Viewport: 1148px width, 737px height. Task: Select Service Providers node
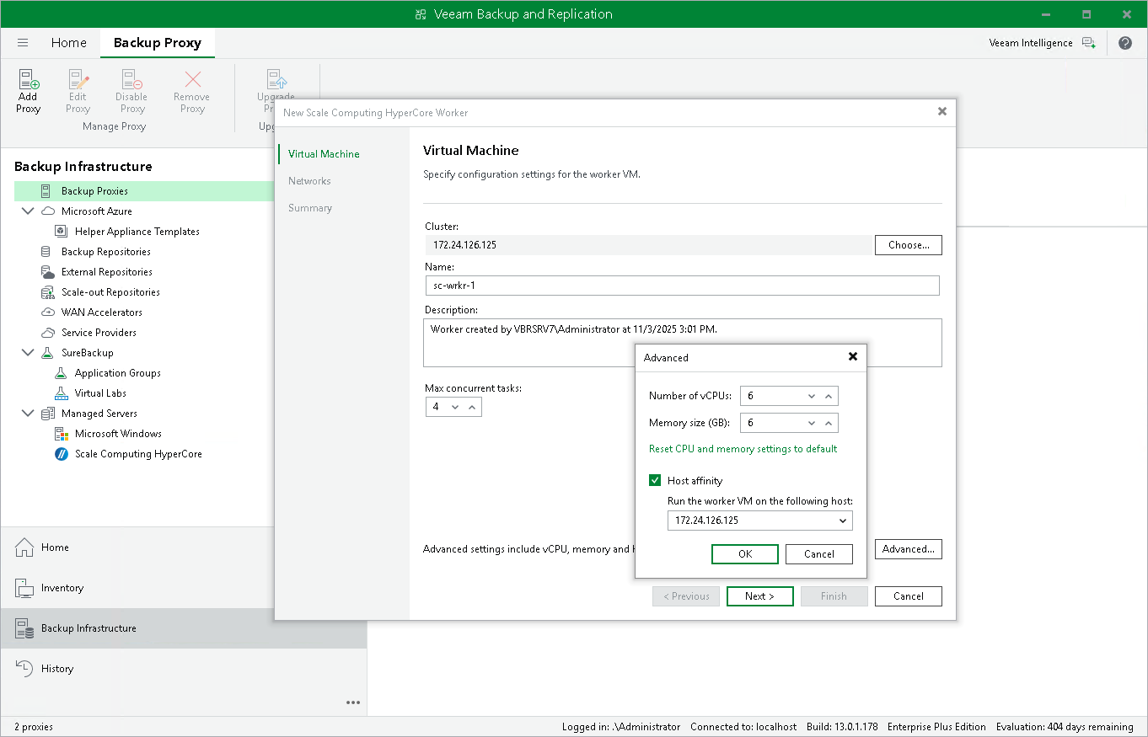[x=99, y=333]
